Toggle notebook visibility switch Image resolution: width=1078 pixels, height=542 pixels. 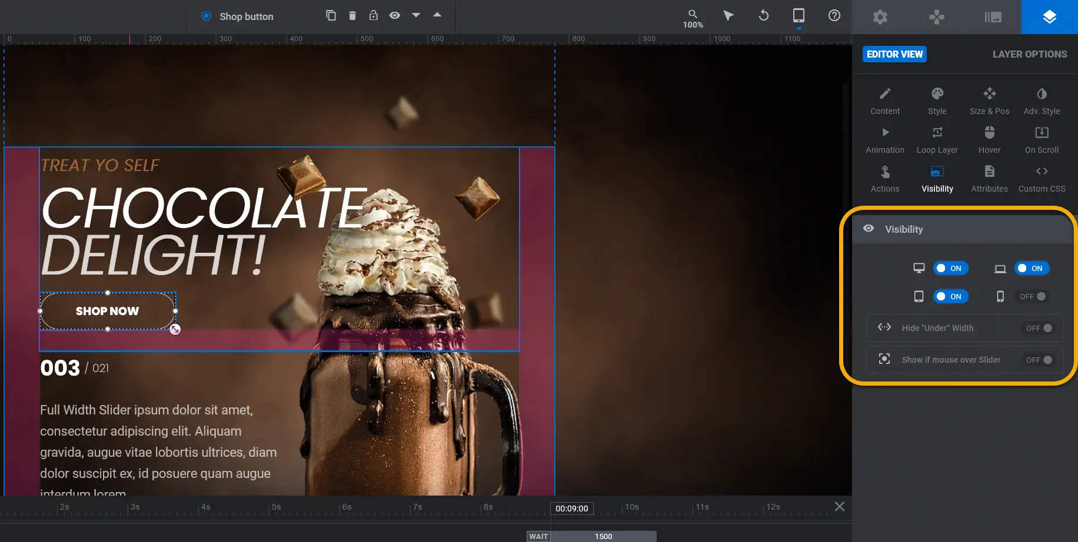(x=1032, y=268)
